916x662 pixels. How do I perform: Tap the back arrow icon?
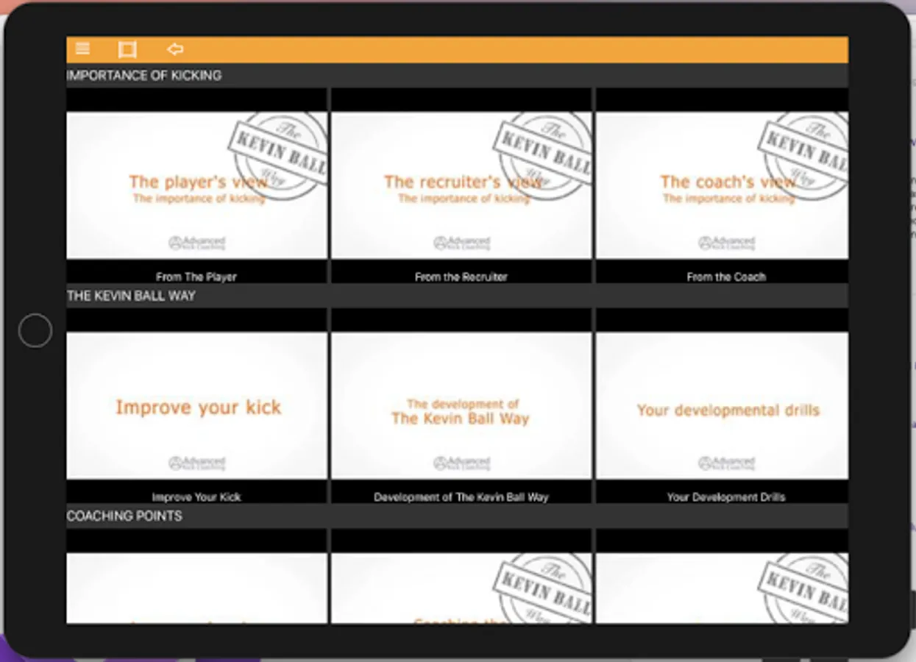pyautogui.click(x=174, y=49)
